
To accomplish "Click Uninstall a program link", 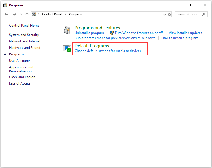I will [89, 33].
